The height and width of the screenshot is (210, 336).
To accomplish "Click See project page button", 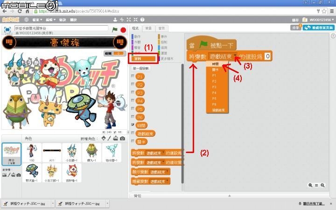I will pyautogui.click(x=318, y=28).
